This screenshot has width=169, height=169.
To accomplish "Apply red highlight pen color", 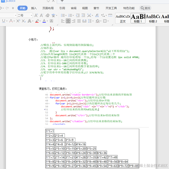I will (x=37, y=21).
